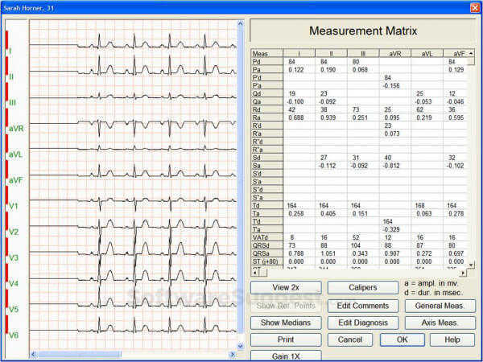Image resolution: width=483 pixels, height=362 pixels.
Task: Click cell value 0.190 in Pa row
Action: point(328,70)
